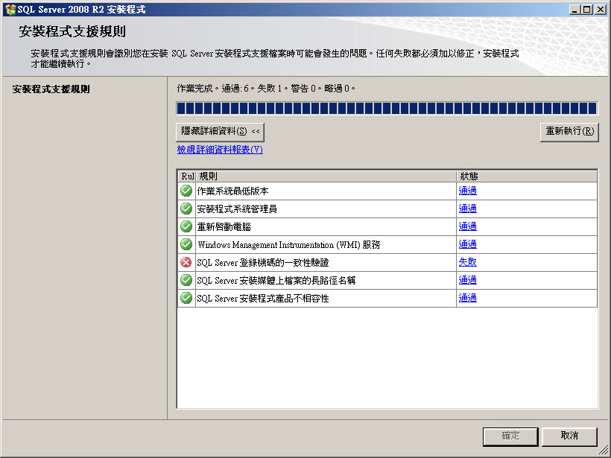Click the 確定 button
Viewport: 611px width, 458px height.
[x=510, y=436]
